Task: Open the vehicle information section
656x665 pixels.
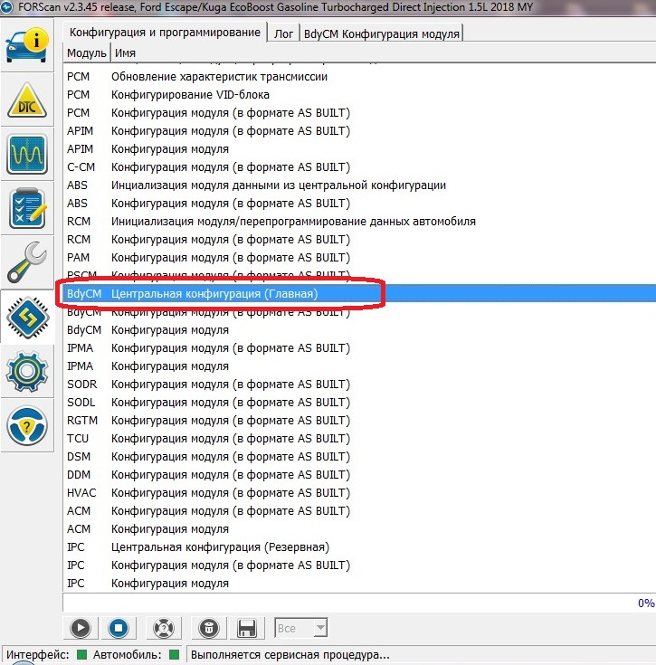Action: coord(27,45)
